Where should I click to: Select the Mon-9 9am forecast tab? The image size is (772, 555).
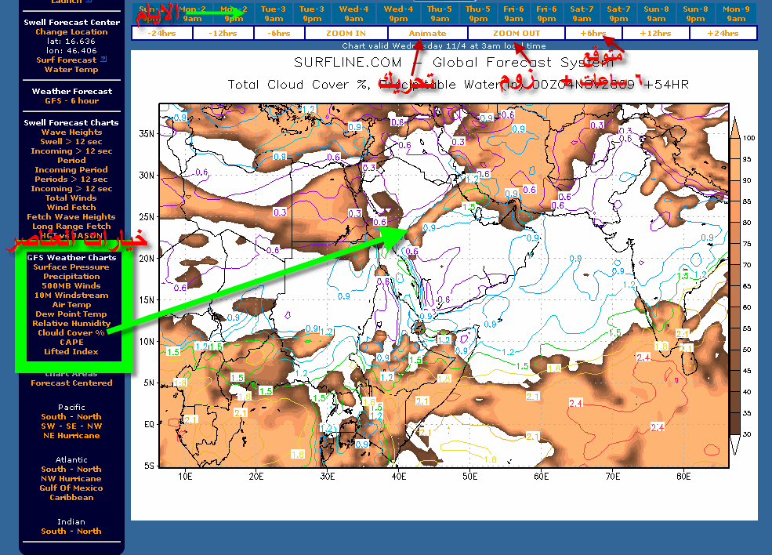(x=736, y=14)
